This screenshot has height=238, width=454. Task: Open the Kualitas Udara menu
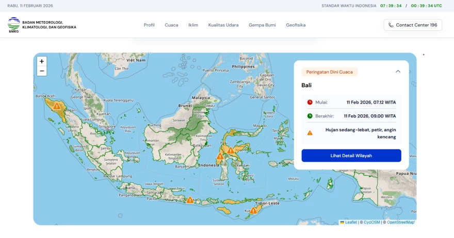223,25
